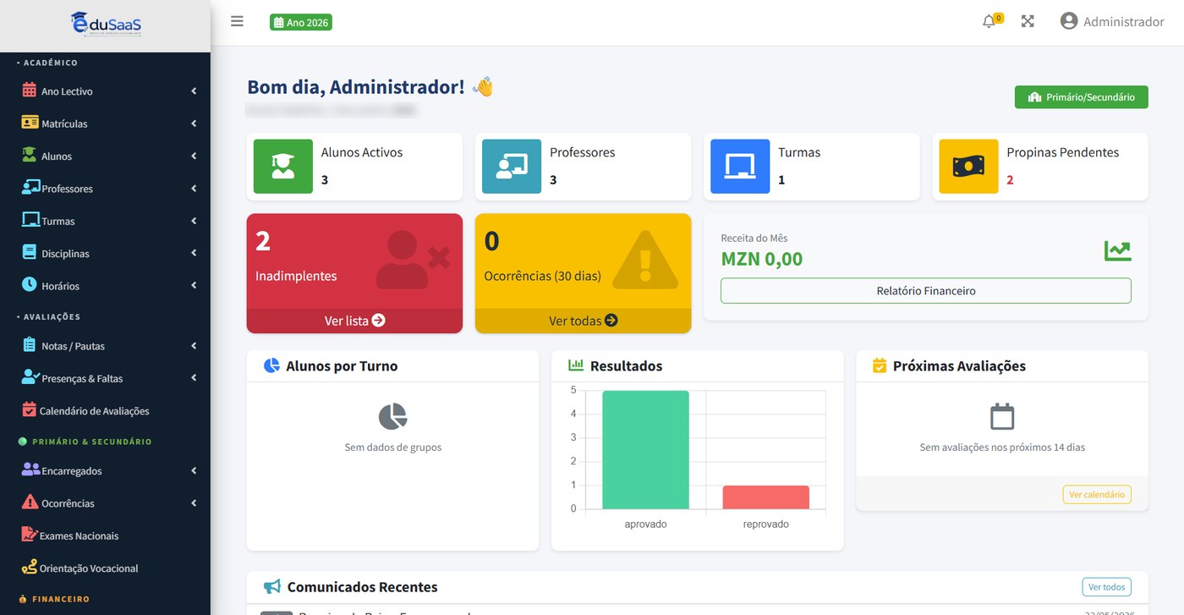Click the MZN 0,00 revenue value

(x=762, y=259)
